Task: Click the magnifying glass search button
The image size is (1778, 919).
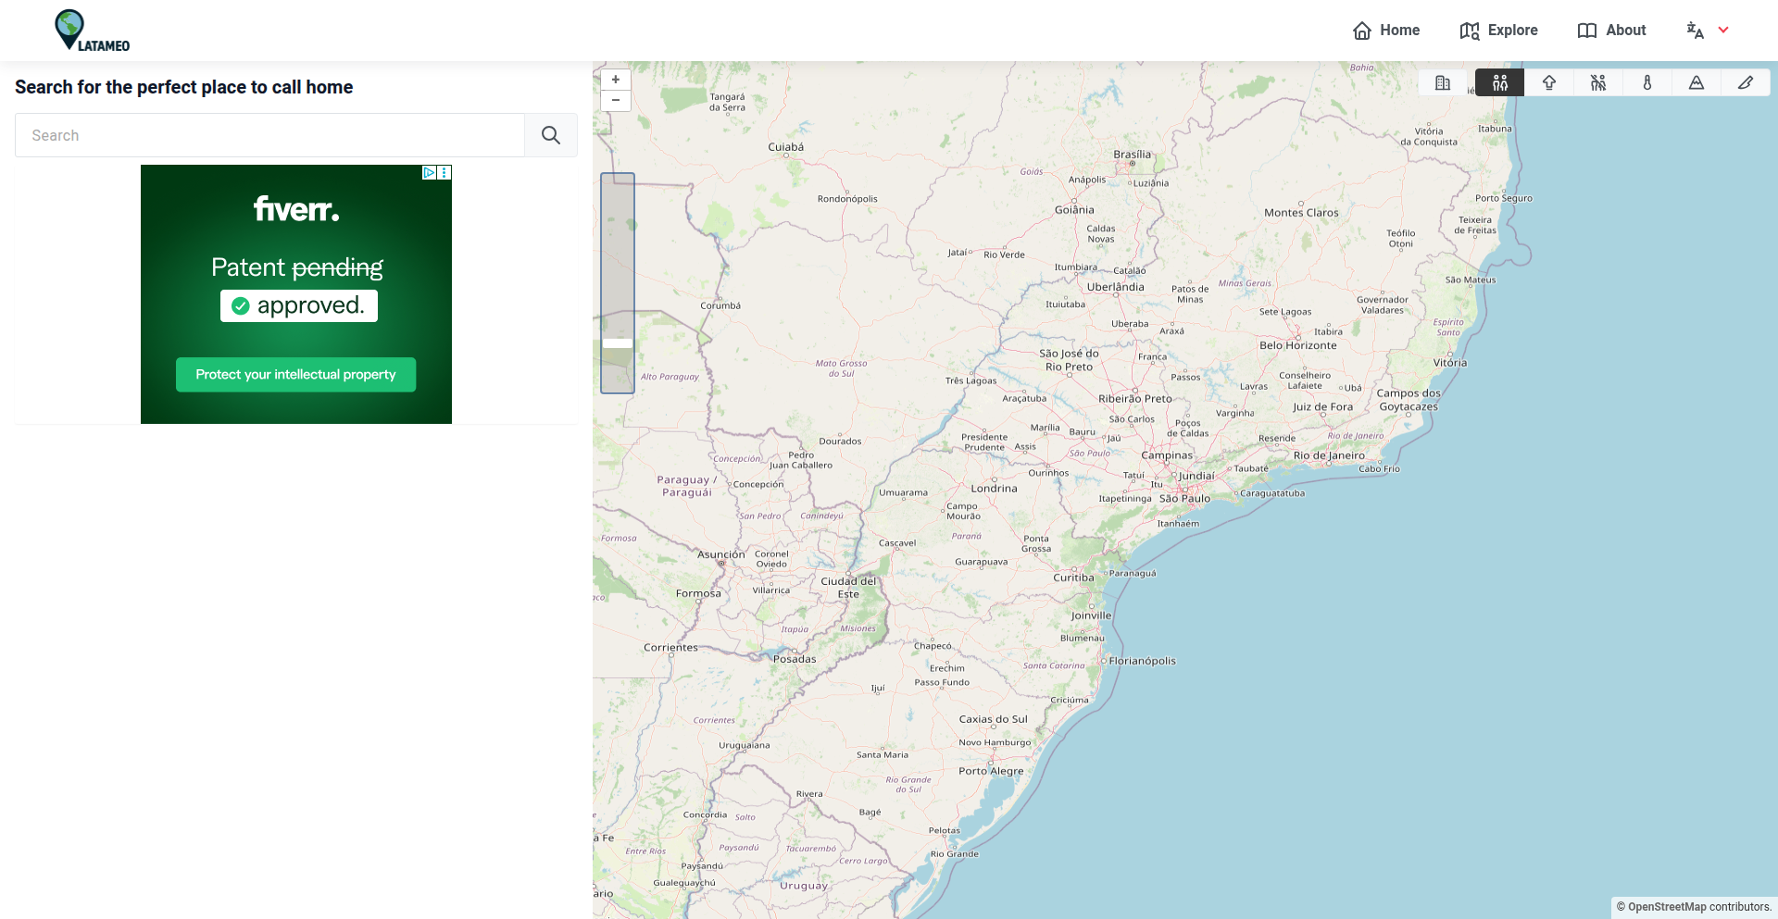Action: tap(551, 135)
